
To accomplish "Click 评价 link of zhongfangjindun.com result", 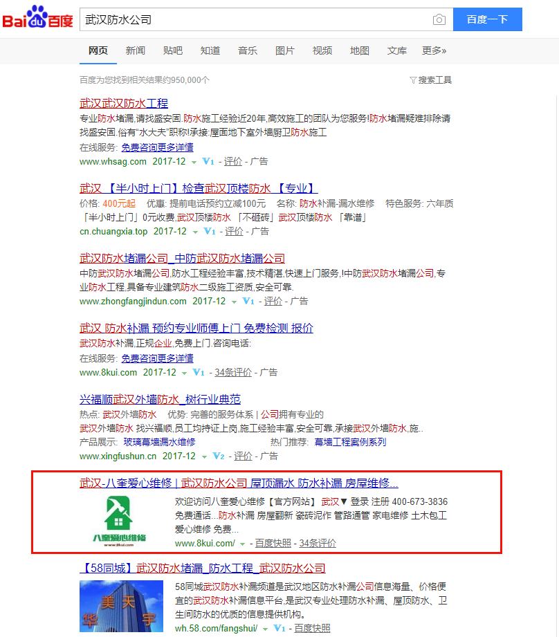I will (273, 302).
